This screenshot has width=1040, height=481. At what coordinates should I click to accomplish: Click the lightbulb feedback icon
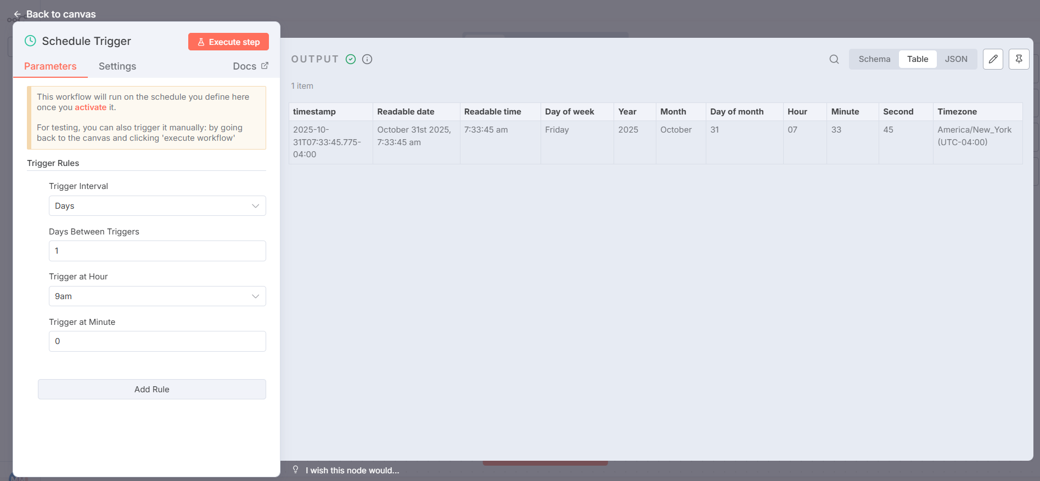click(x=296, y=470)
